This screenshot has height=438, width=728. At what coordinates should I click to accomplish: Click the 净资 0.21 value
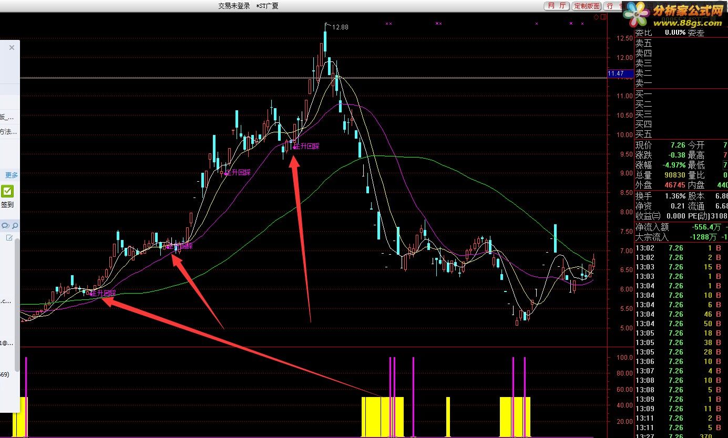[x=678, y=206]
